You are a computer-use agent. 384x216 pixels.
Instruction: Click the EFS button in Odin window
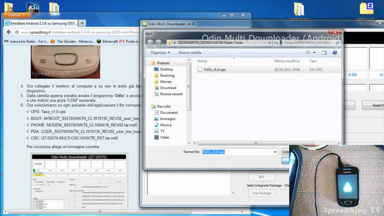tap(262, 177)
